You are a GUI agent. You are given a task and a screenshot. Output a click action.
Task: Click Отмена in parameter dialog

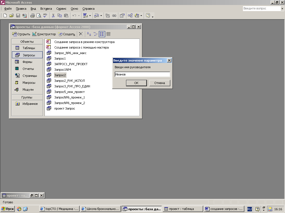(x=159, y=83)
